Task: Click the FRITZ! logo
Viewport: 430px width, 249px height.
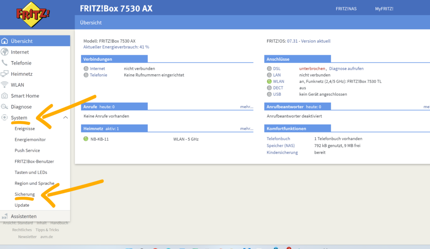Action: [33, 14]
